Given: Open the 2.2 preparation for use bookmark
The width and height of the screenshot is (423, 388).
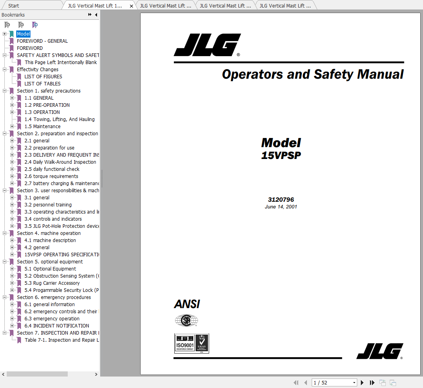Looking at the screenshot, I should click(50, 148).
